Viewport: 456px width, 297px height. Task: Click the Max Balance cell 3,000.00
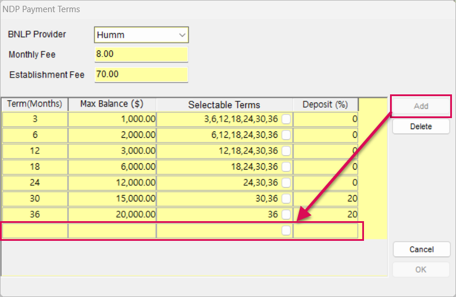point(112,151)
